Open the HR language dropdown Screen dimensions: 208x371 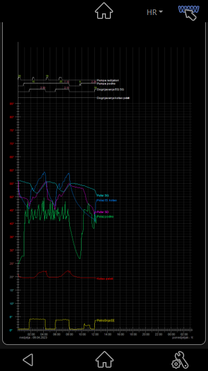[154, 12]
